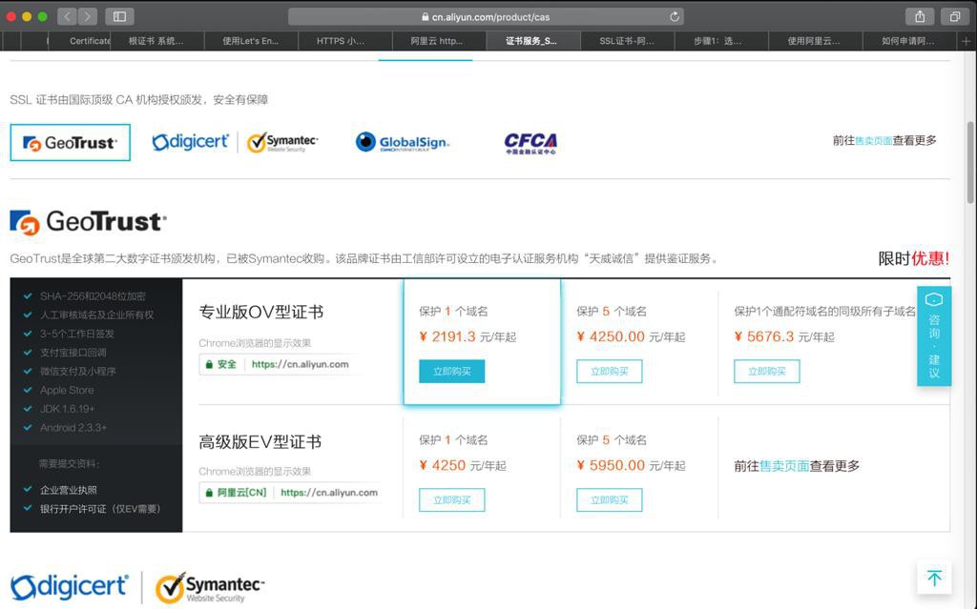
Task: Select the GlobalSign brand logo
Action: [x=403, y=142]
